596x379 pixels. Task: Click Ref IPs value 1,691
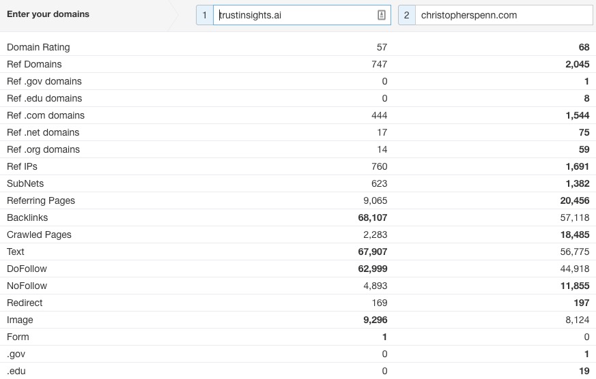[x=578, y=166]
